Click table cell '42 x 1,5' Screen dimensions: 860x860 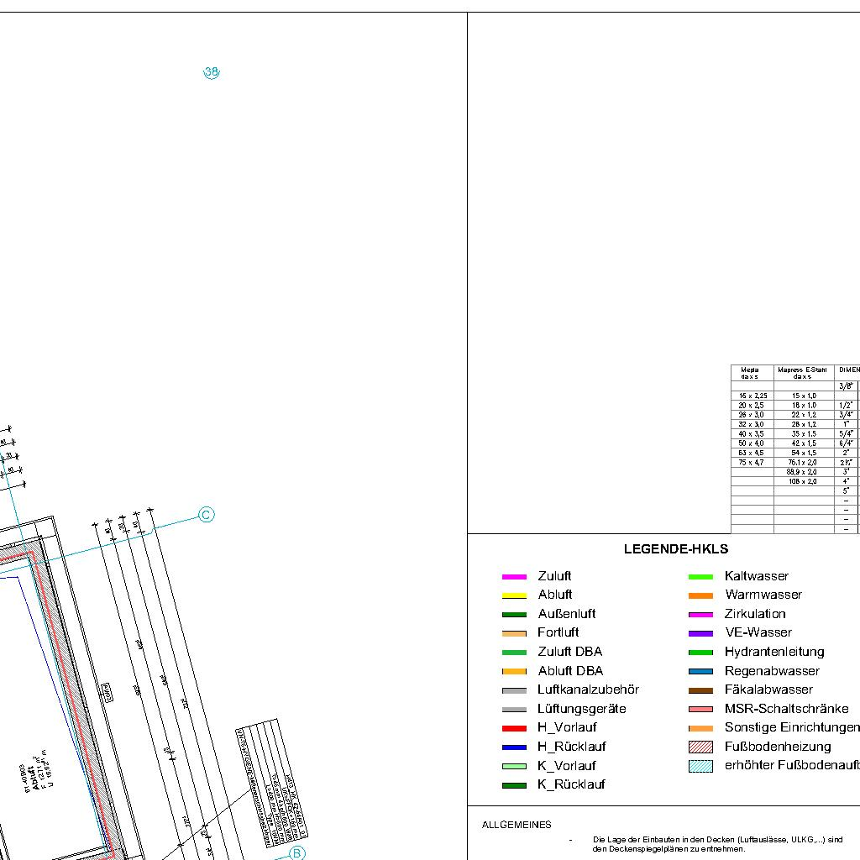tap(804, 443)
